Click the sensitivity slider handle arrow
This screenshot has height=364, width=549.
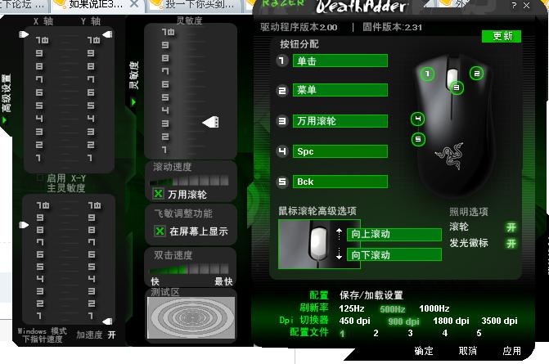[x=211, y=122]
